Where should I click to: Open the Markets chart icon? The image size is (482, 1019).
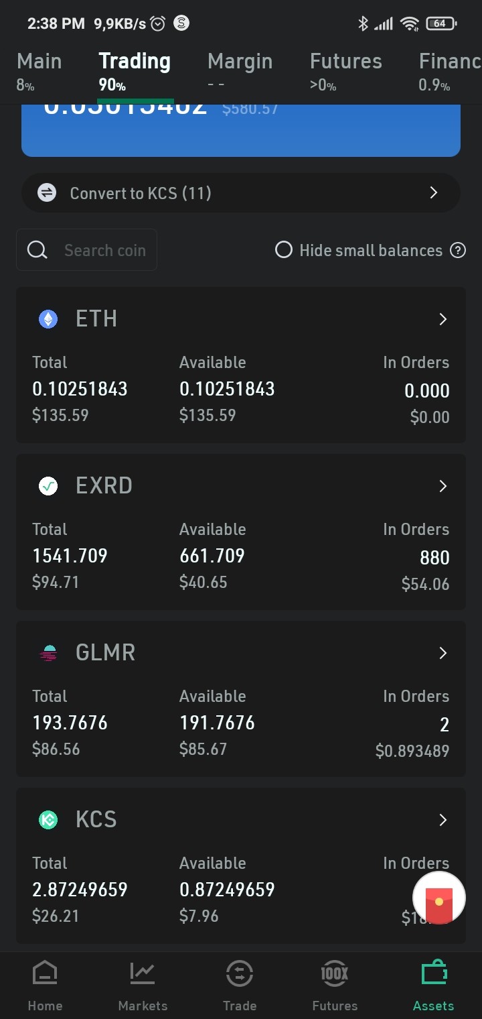tap(143, 973)
